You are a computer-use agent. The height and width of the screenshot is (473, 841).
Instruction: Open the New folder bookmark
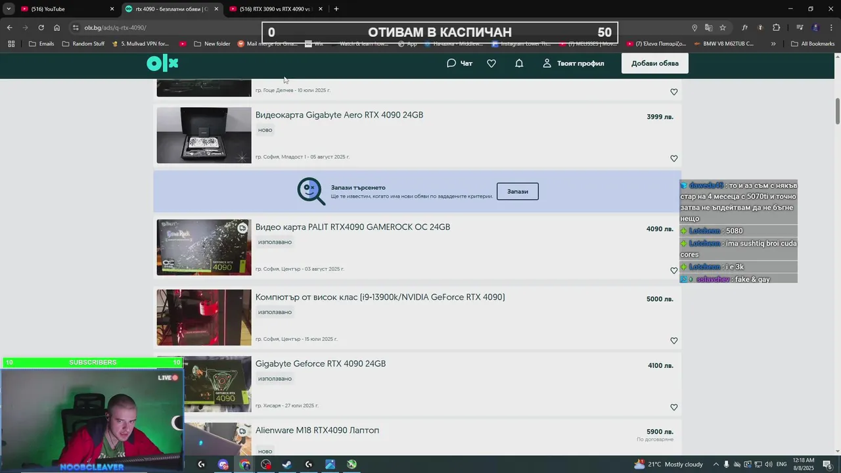211,44
